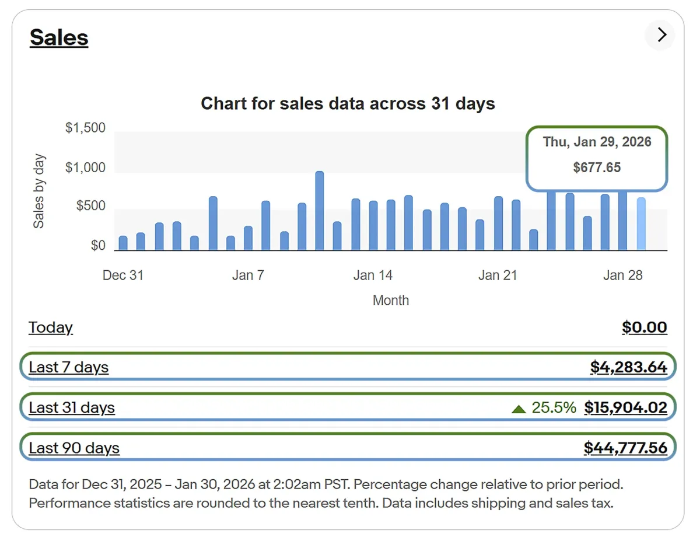Select the bar above the Jan 28 label
Screen dimensions: 700x537
point(622,221)
